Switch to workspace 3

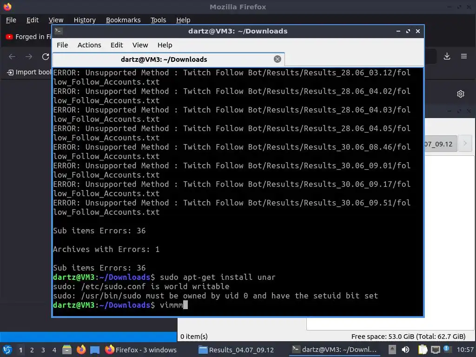(43, 350)
